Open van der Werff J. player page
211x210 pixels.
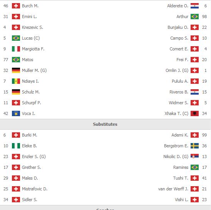pos(173,189)
